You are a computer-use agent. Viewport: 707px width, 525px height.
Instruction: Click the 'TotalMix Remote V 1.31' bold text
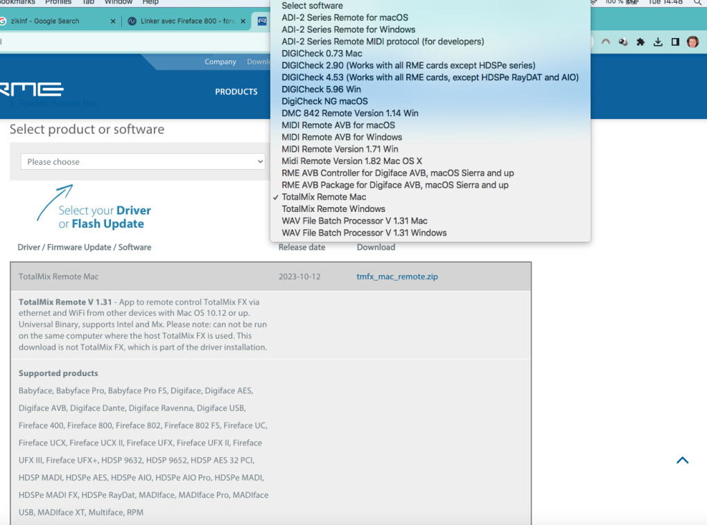coord(65,302)
